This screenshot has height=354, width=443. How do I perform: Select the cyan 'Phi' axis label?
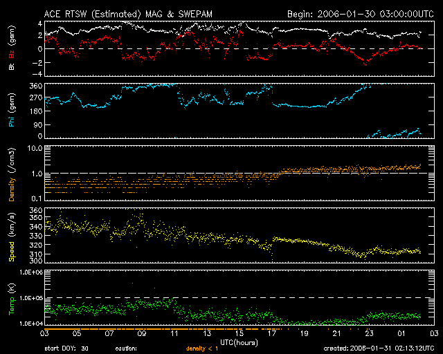(12, 121)
